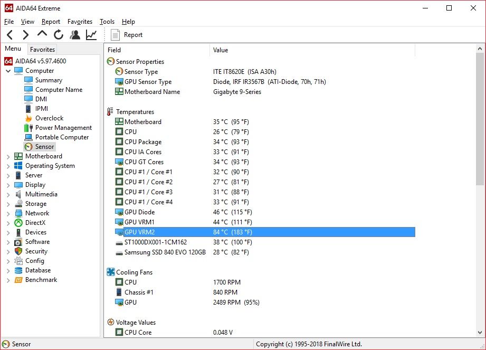Image resolution: width=486 pixels, height=350 pixels.
Task: Expand the Config tree node
Action: [8, 261]
